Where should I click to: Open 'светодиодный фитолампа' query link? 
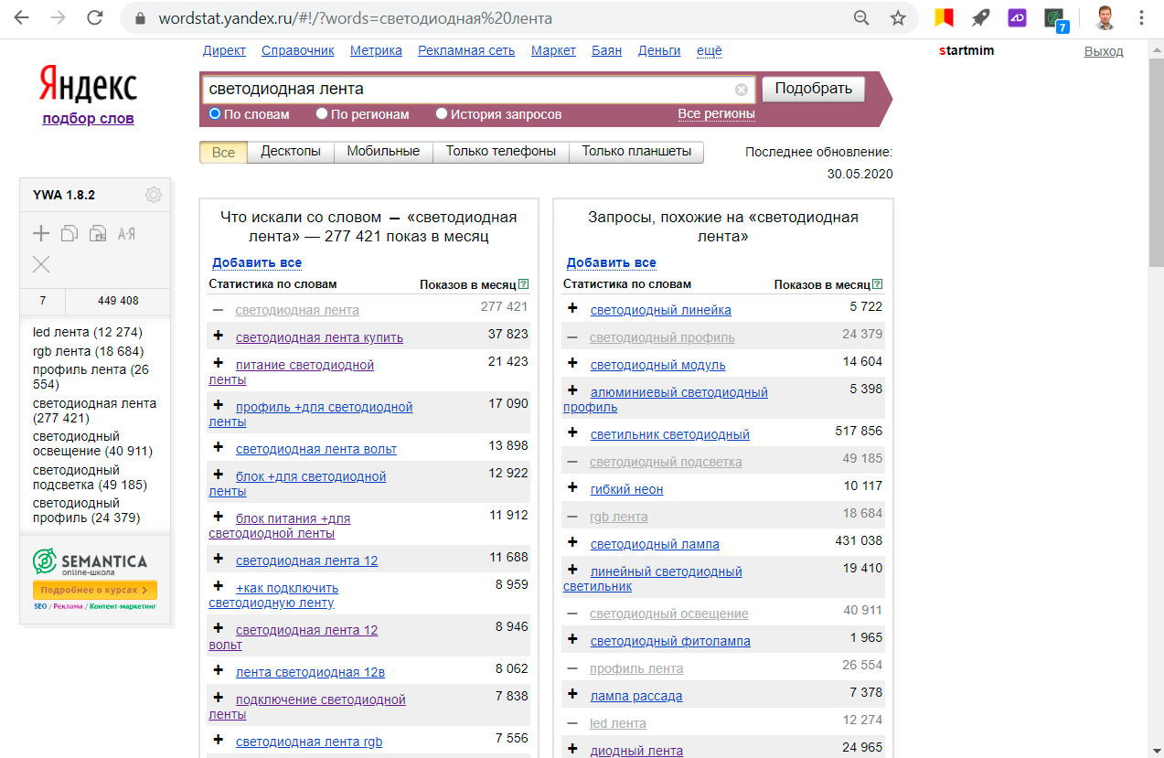[670, 641]
